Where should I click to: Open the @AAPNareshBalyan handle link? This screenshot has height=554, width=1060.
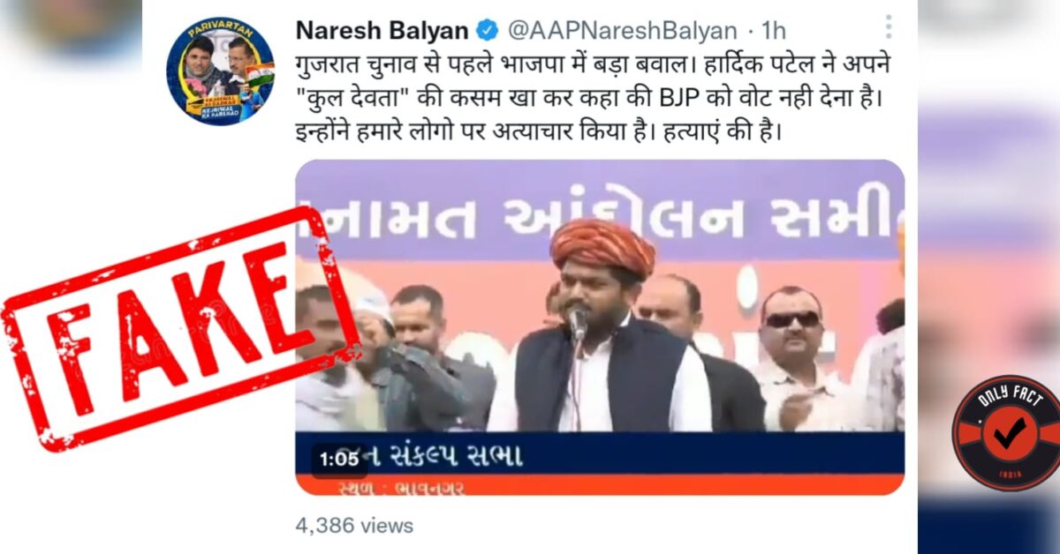click(622, 31)
